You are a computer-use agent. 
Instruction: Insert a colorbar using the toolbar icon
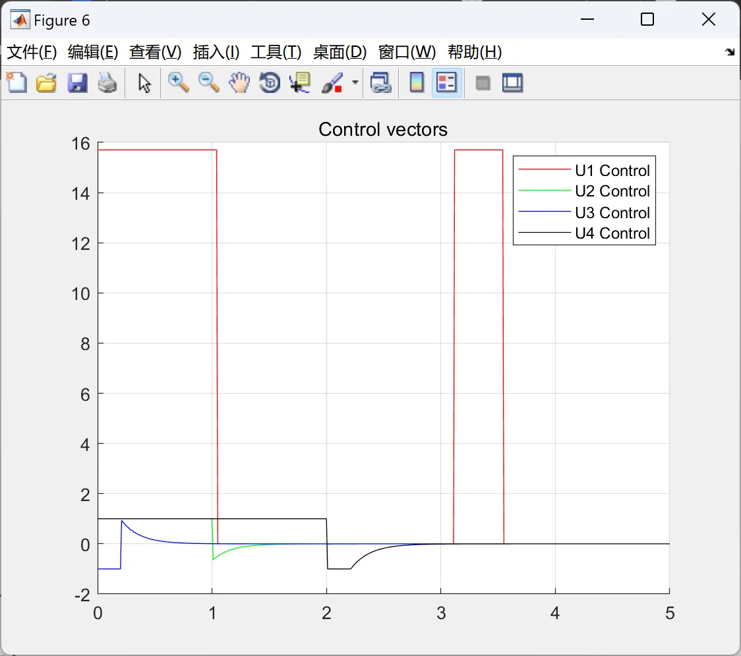click(x=417, y=83)
